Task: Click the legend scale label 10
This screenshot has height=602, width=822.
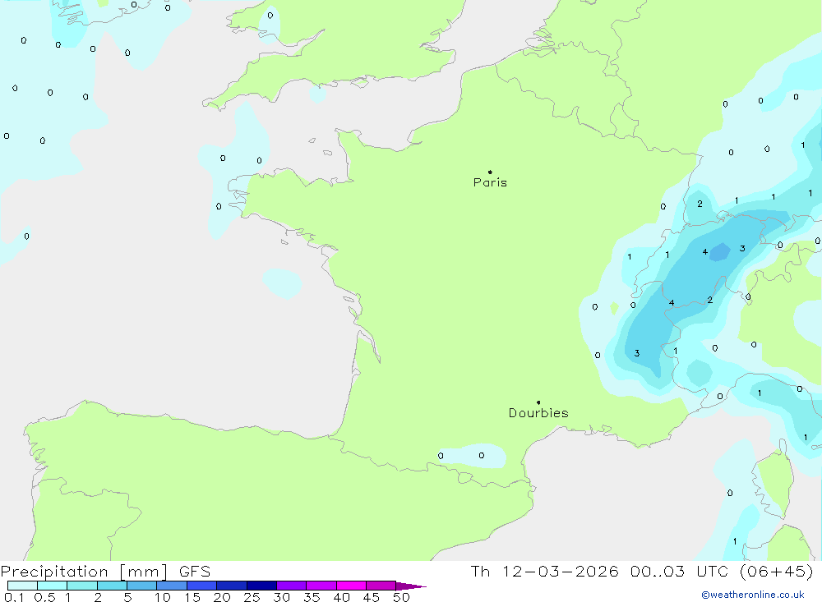Action: 163,597
